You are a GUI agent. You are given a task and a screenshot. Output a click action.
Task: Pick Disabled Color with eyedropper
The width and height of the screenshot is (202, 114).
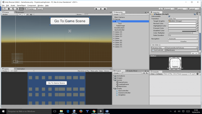[197, 31]
